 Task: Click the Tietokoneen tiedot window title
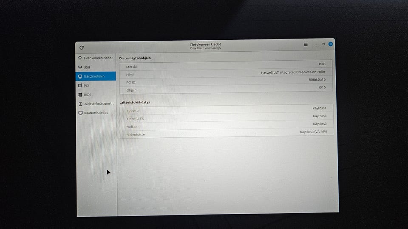(205, 45)
